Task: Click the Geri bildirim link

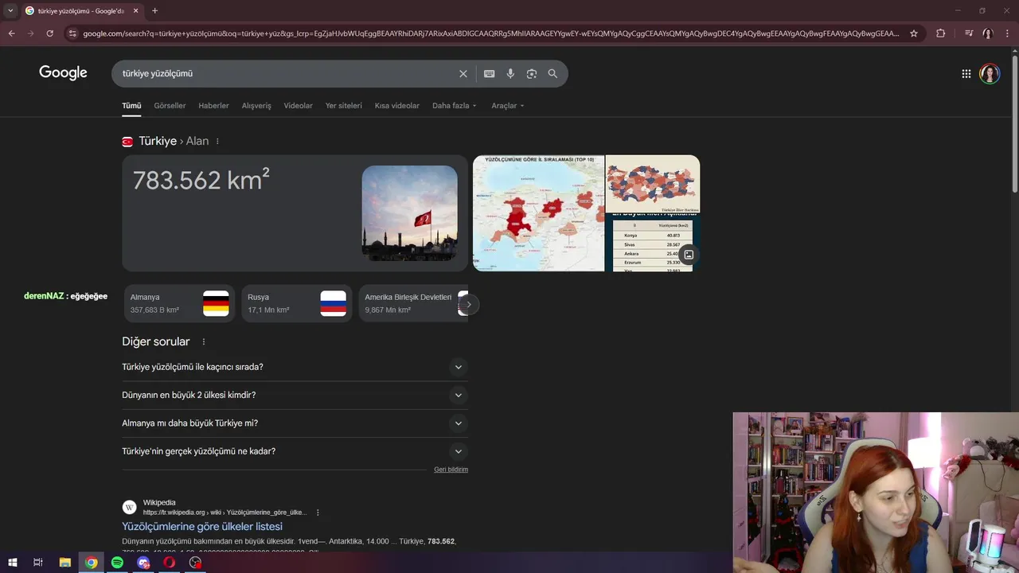Action: (x=451, y=470)
